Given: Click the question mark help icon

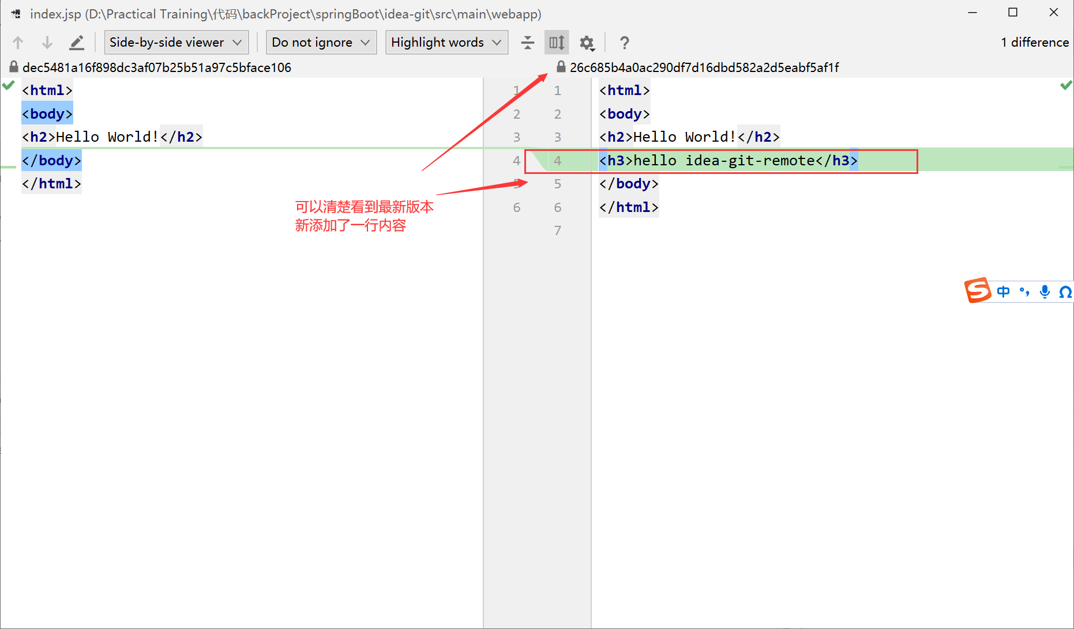Looking at the screenshot, I should coord(624,43).
